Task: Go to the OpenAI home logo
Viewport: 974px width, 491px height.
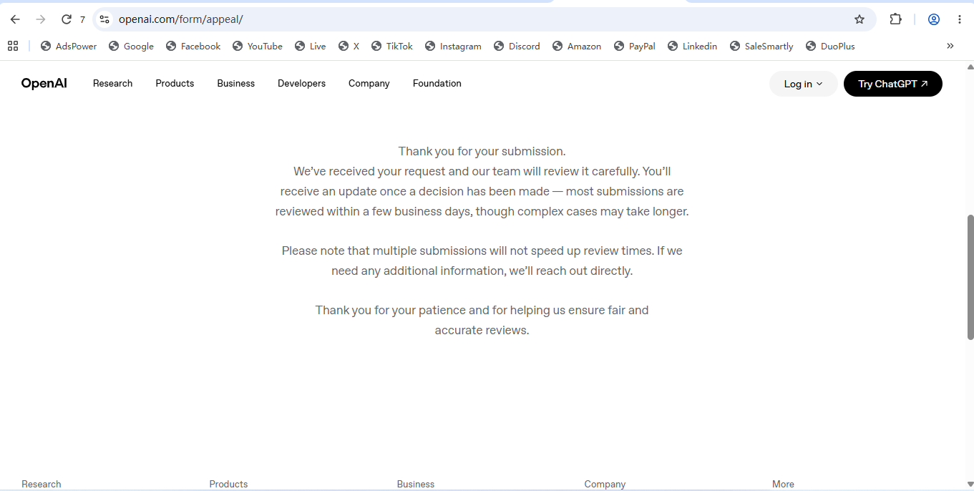Action: (44, 84)
